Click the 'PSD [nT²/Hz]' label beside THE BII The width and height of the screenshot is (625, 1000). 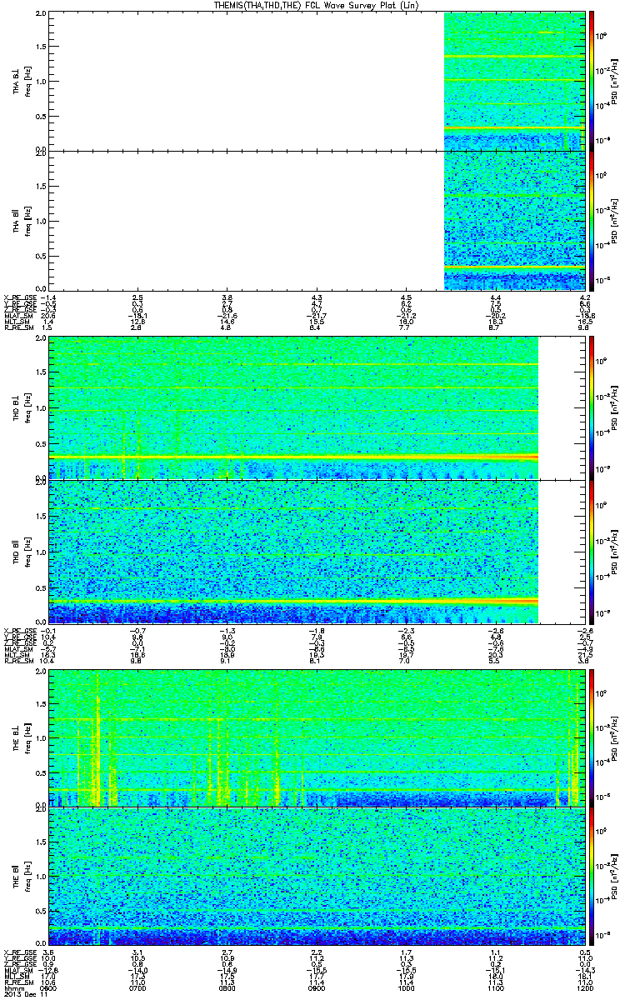615,875
